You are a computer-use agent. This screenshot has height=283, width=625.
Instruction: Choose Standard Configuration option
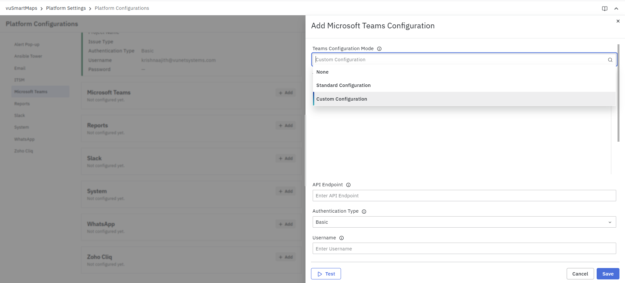click(343, 85)
